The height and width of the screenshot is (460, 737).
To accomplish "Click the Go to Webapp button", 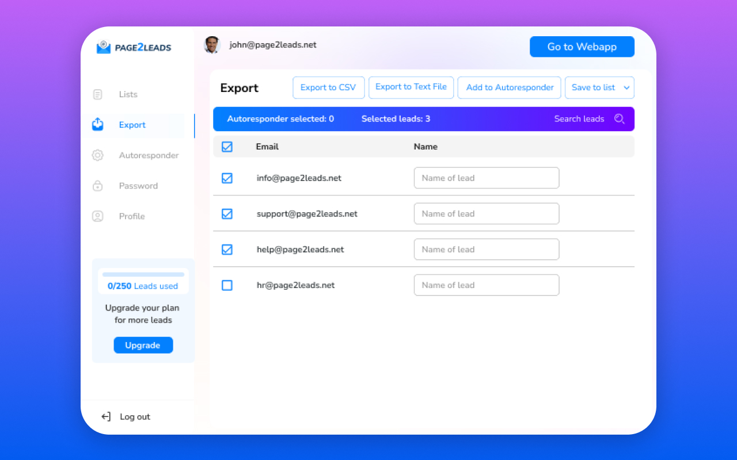I will click(582, 47).
